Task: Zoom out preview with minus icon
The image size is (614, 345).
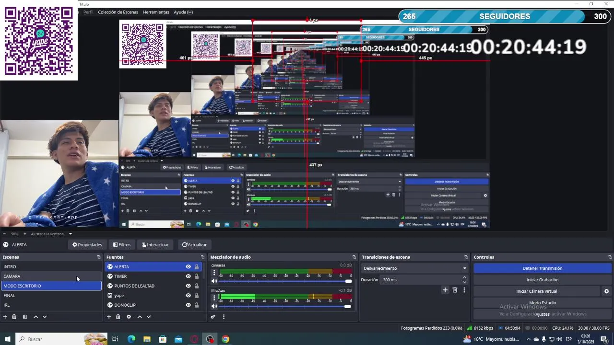Action: (4, 234)
